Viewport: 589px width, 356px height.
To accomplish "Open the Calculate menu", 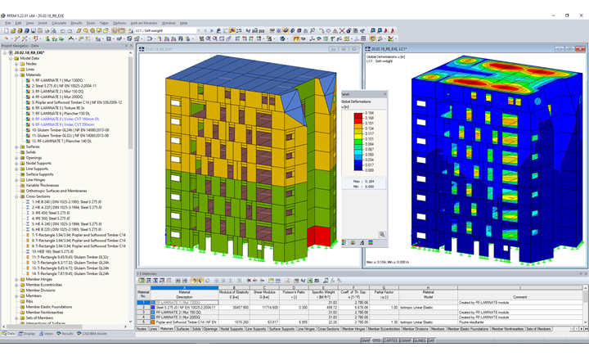I will pos(59,23).
